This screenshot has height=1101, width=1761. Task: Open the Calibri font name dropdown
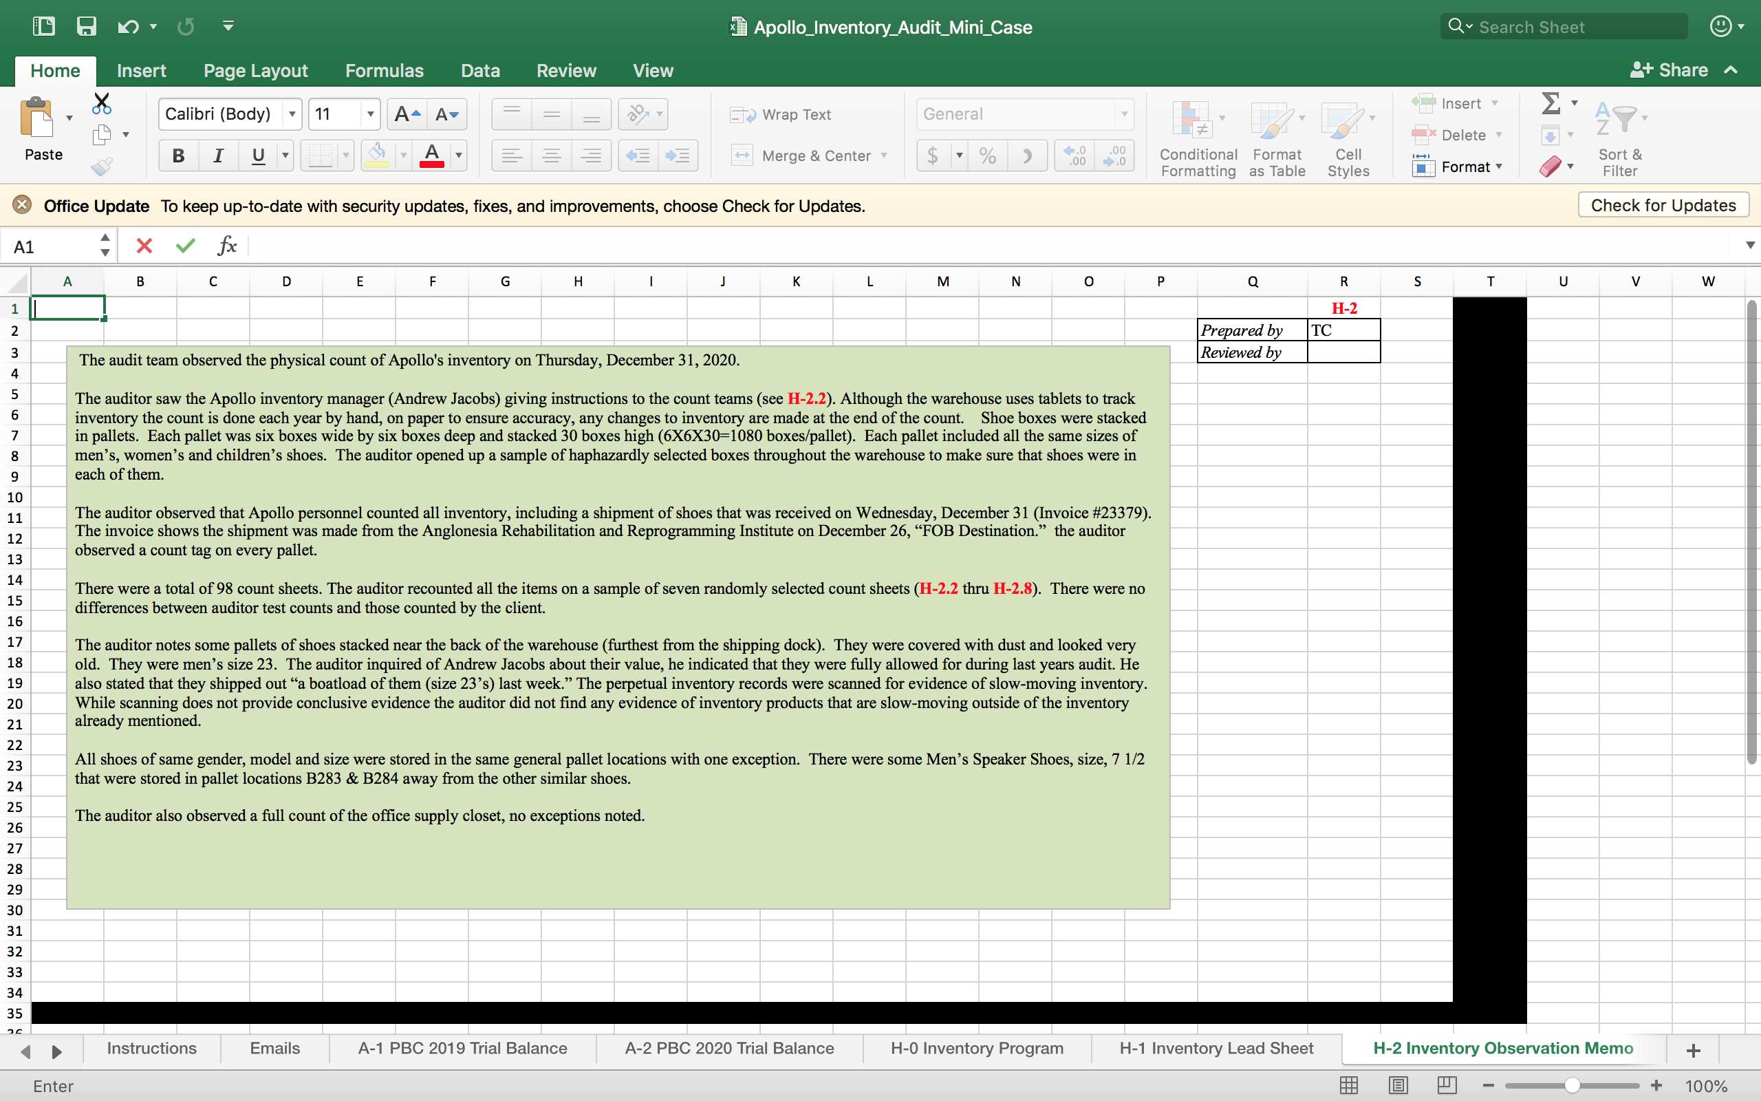[x=292, y=114]
